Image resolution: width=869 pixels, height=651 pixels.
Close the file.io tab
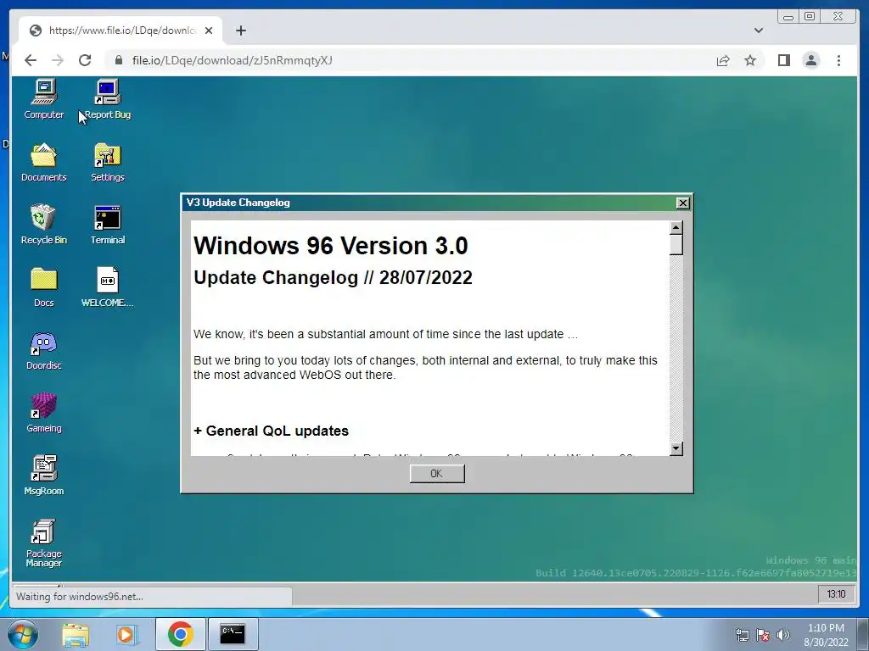[x=209, y=31]
